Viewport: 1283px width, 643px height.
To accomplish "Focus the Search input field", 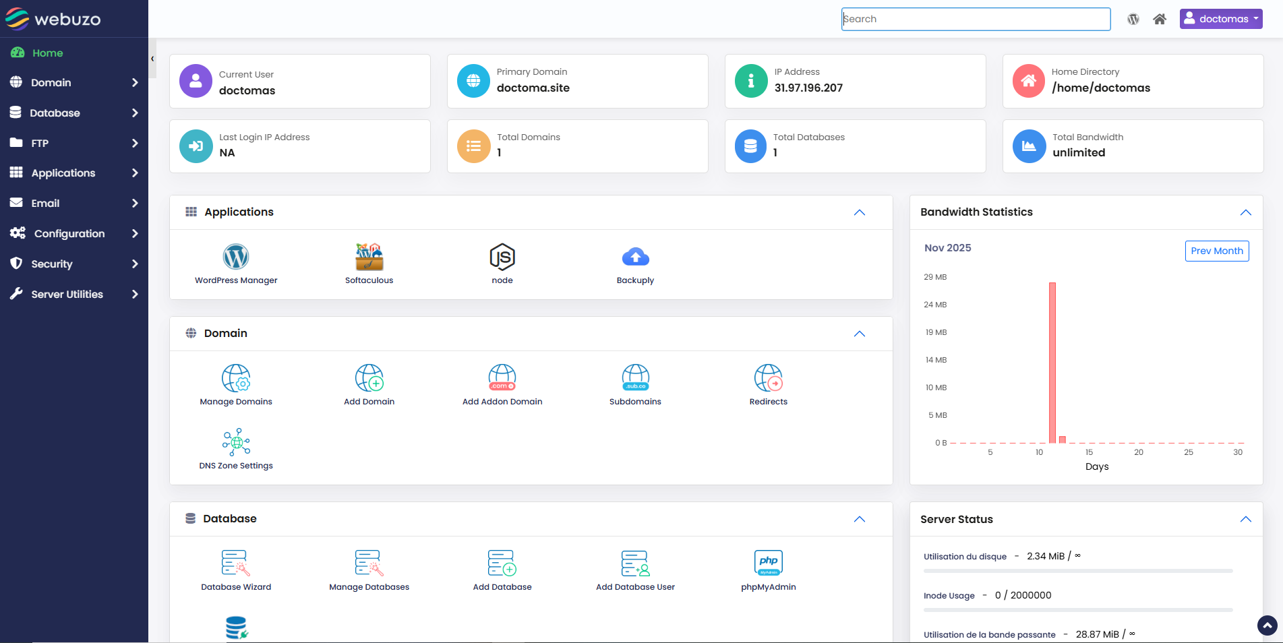I will coord(975,19).
